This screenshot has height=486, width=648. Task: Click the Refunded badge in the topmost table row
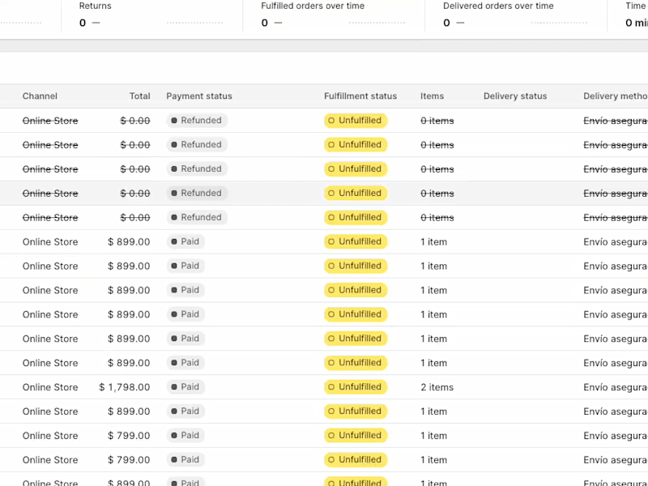click(197, 120)
